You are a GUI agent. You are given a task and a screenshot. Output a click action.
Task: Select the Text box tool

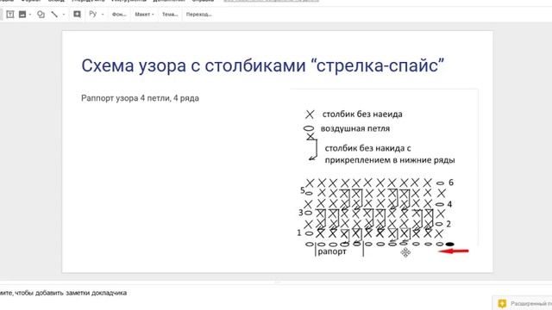click(x=10, y=15)
